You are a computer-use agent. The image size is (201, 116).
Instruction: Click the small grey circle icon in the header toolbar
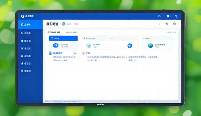point(160,24)
